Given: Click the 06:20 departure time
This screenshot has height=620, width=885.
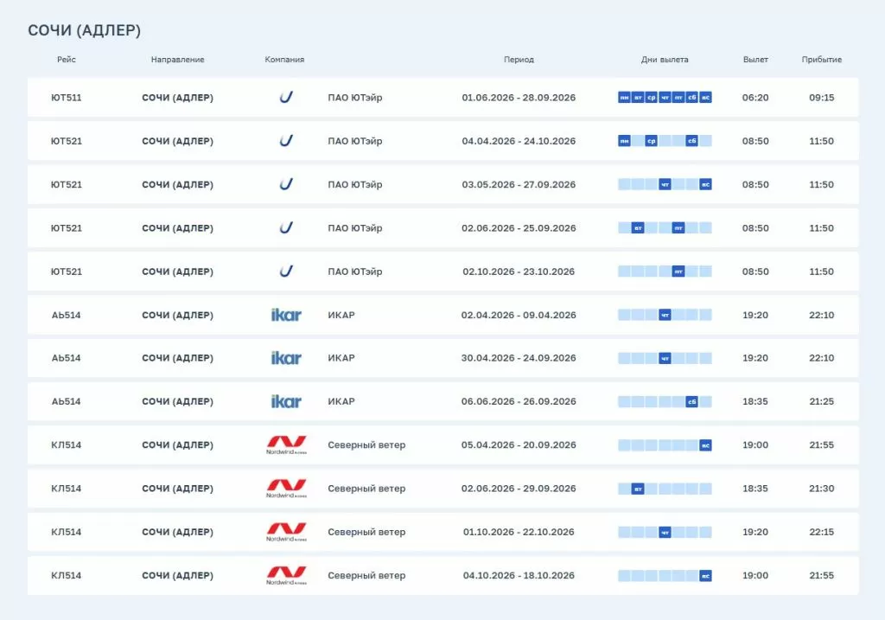Looking at the screenshot, I should click(x=755, y=98).
